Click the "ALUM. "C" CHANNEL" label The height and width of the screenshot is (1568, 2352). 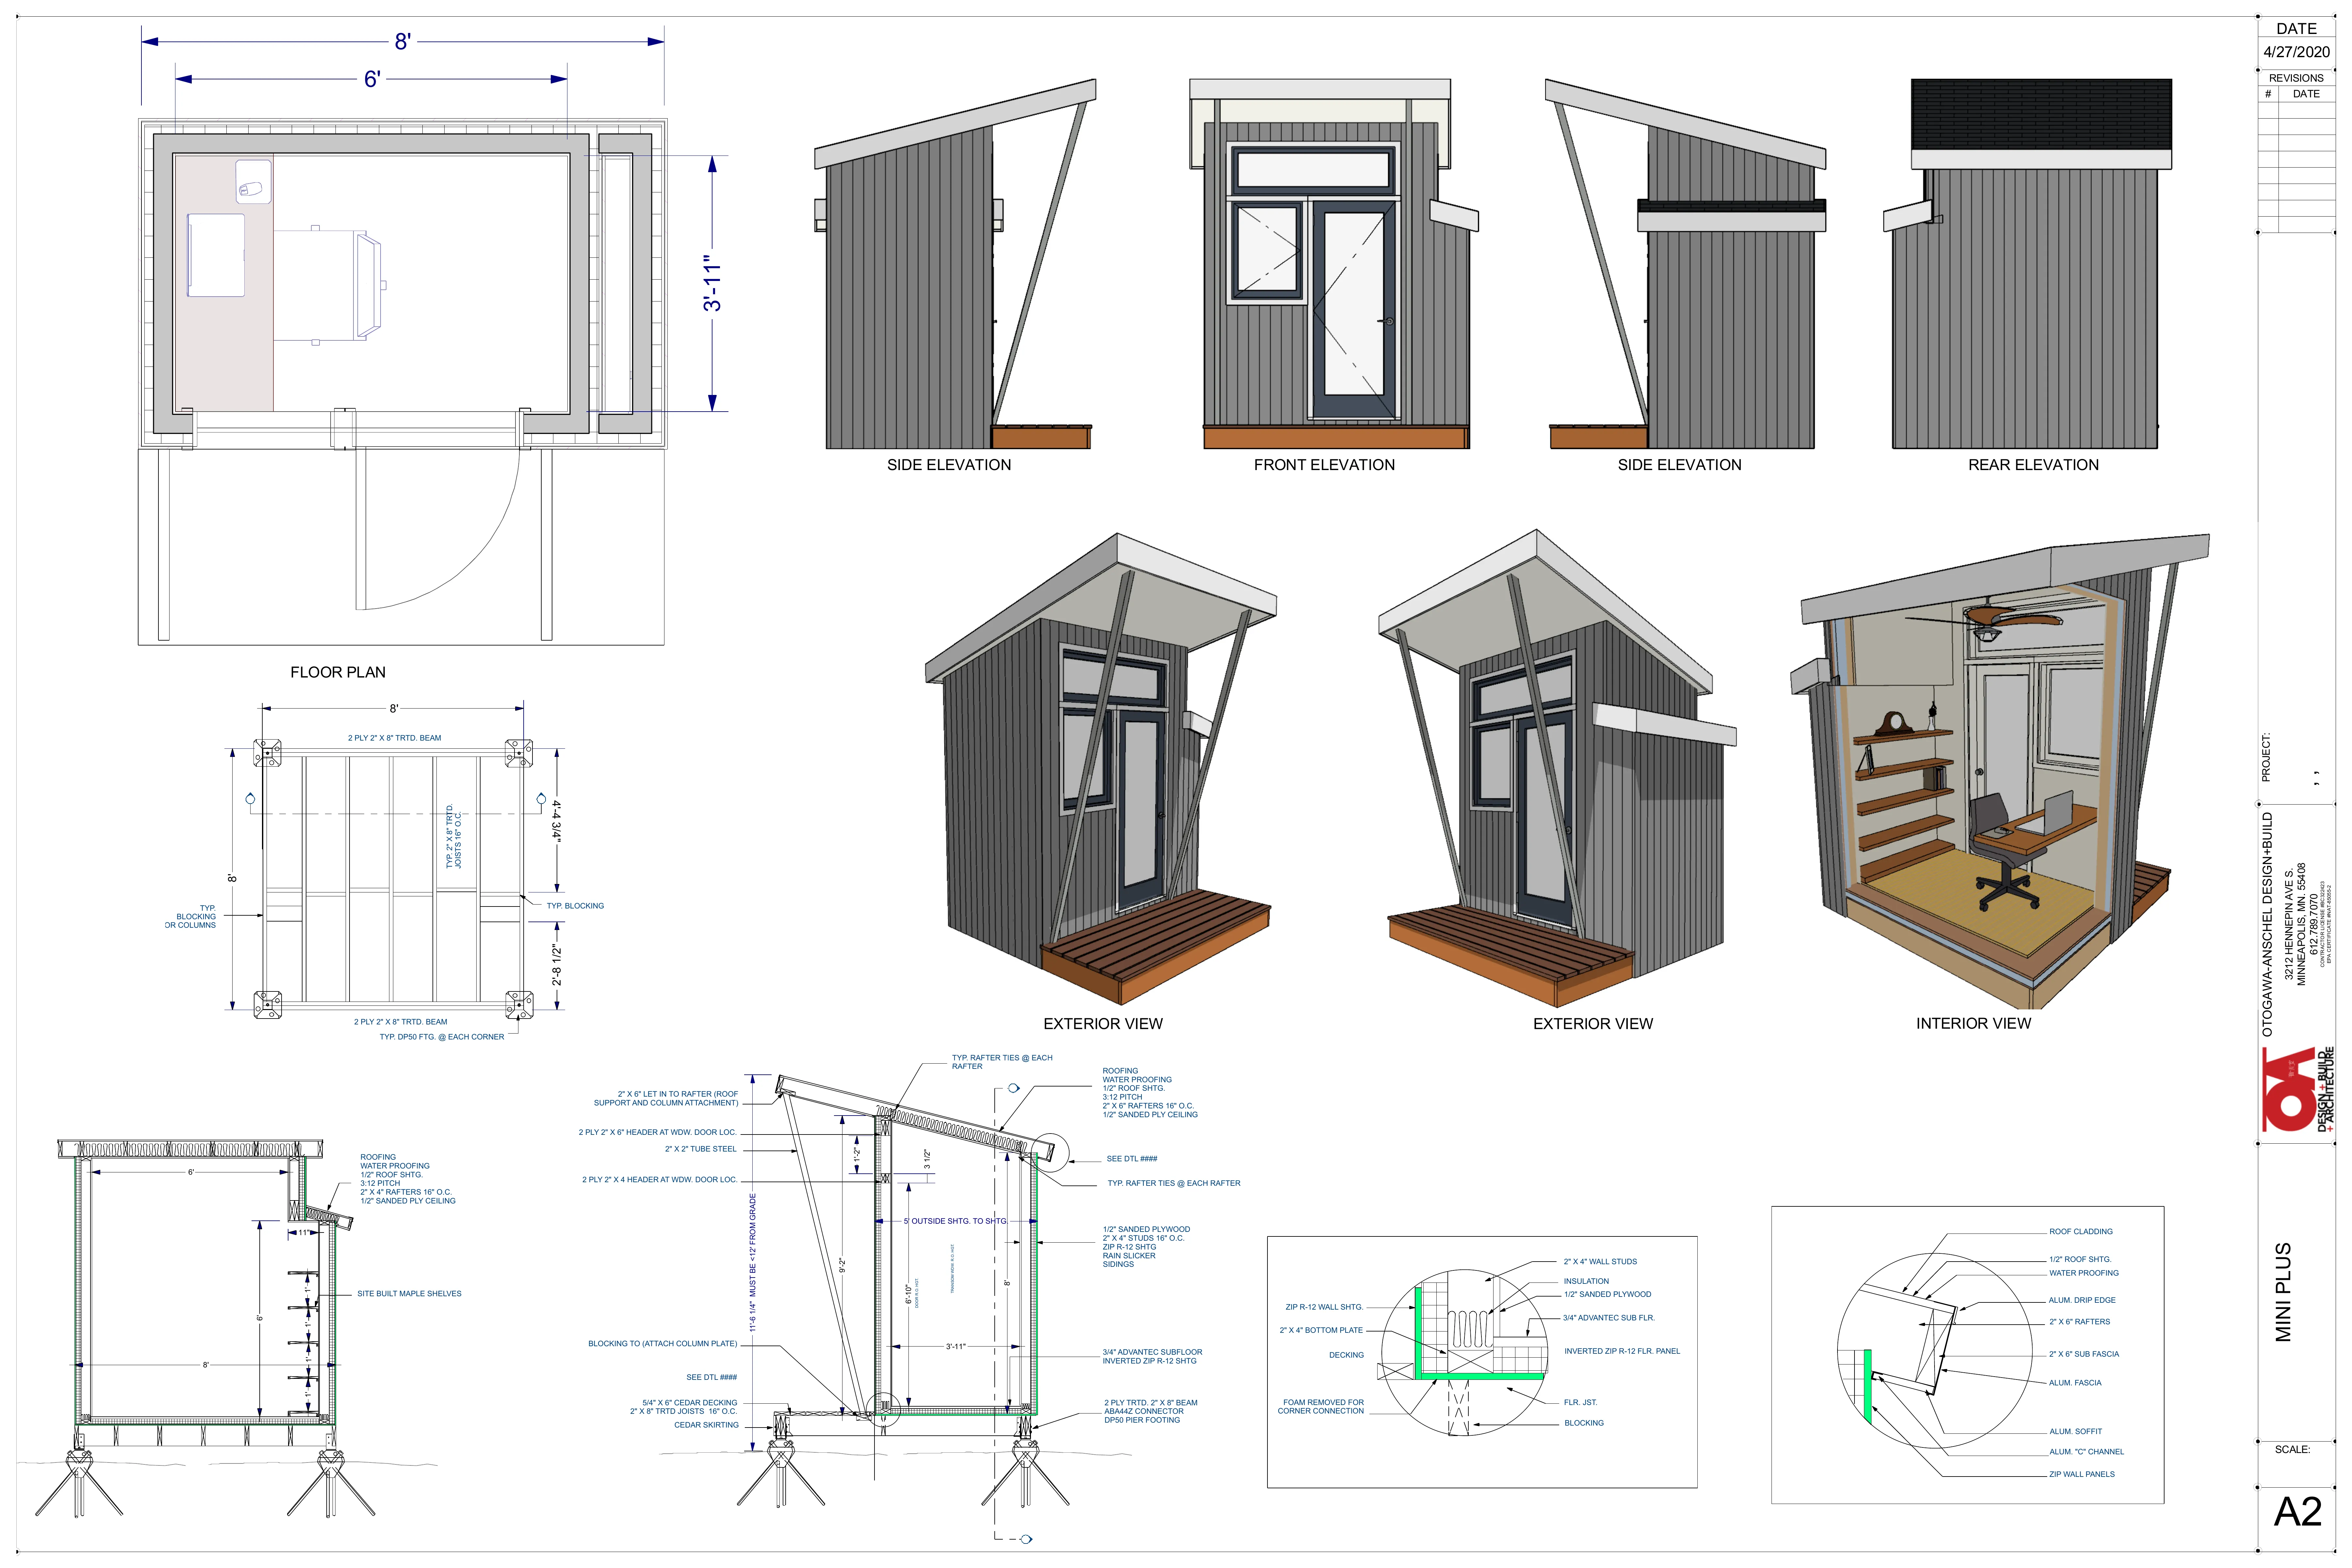click(x=2086, y=1452)
